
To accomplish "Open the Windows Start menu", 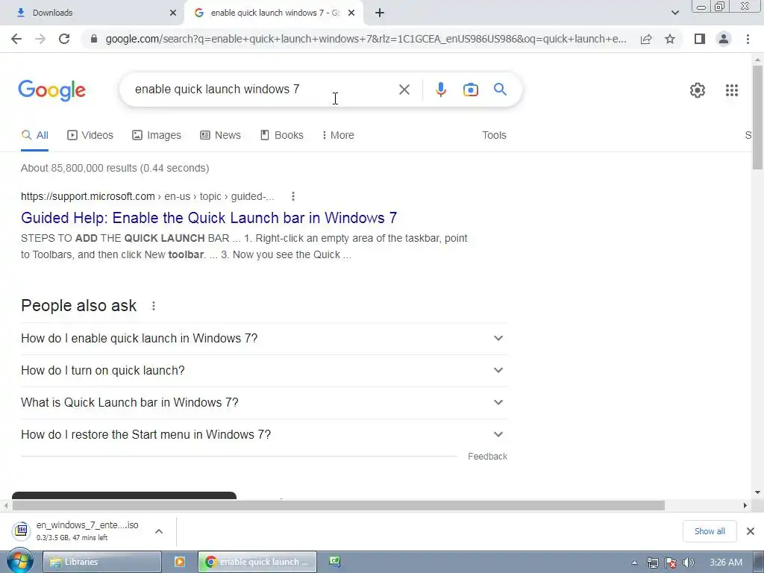I will (20, 561).
